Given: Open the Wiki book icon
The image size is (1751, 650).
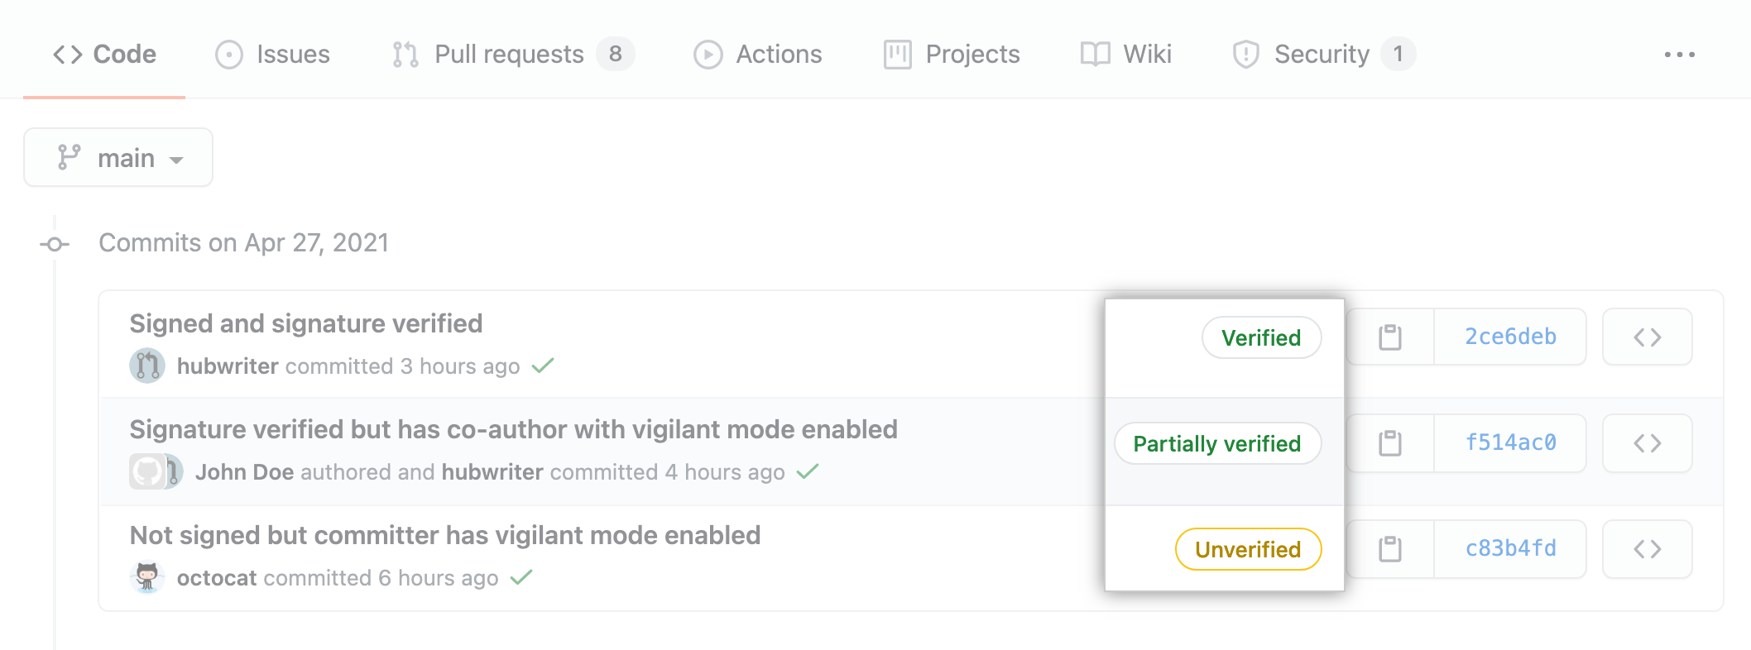Looking at the screenshot, I should tap(1094, 54).
